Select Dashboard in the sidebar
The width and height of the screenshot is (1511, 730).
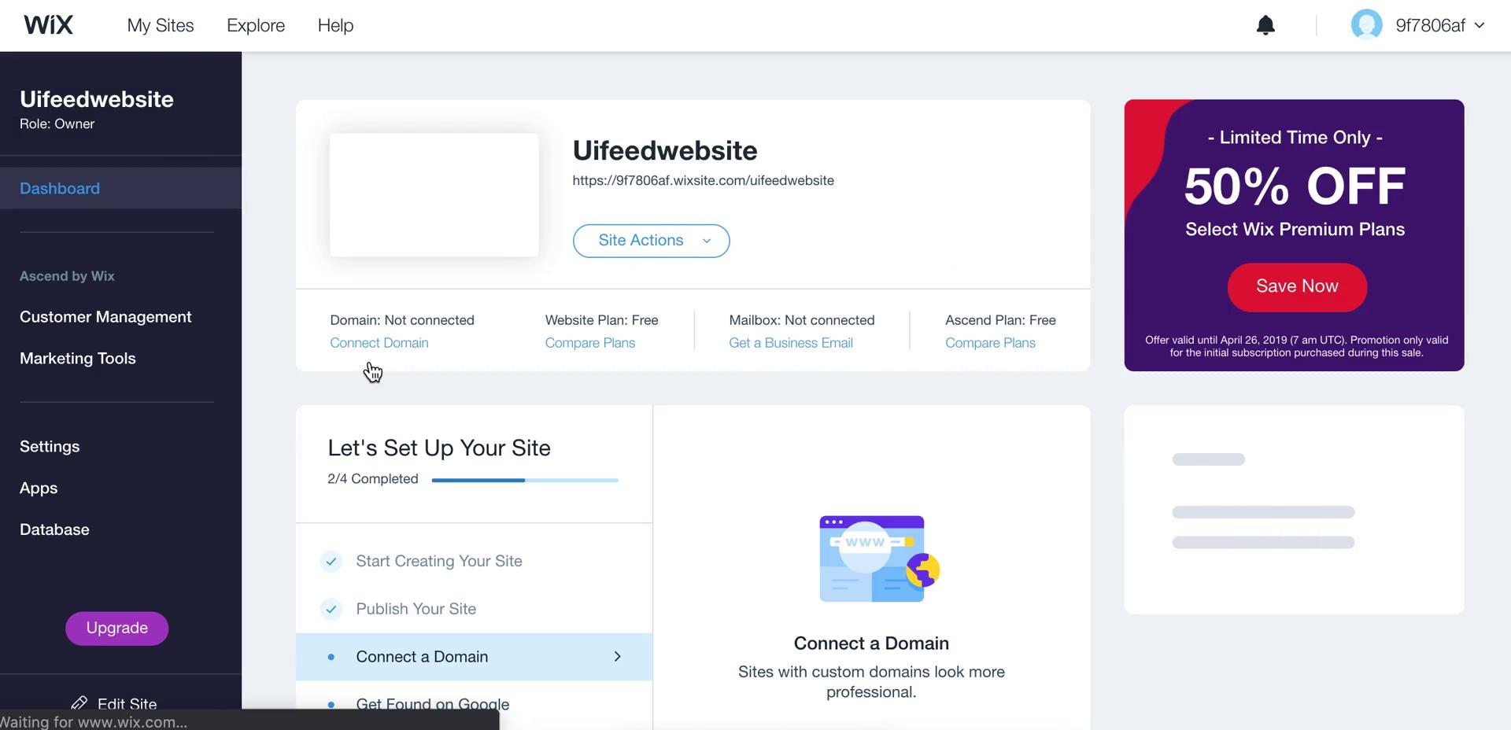[x=120, y=188]
